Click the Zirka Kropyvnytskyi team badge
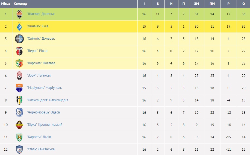The width and height of the screenshot is (250, 155). (19, 125)
